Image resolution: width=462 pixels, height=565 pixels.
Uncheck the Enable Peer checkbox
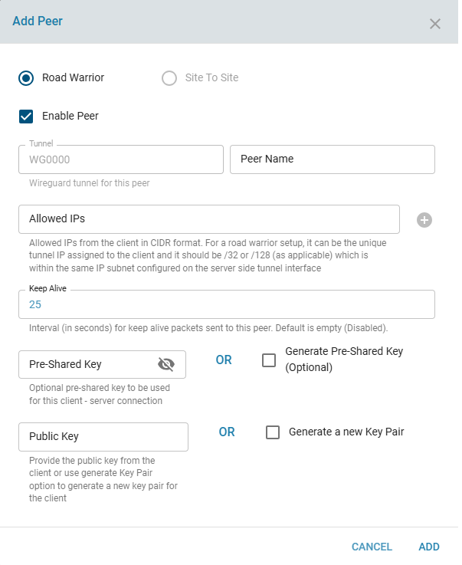click(x=27, y=117)
